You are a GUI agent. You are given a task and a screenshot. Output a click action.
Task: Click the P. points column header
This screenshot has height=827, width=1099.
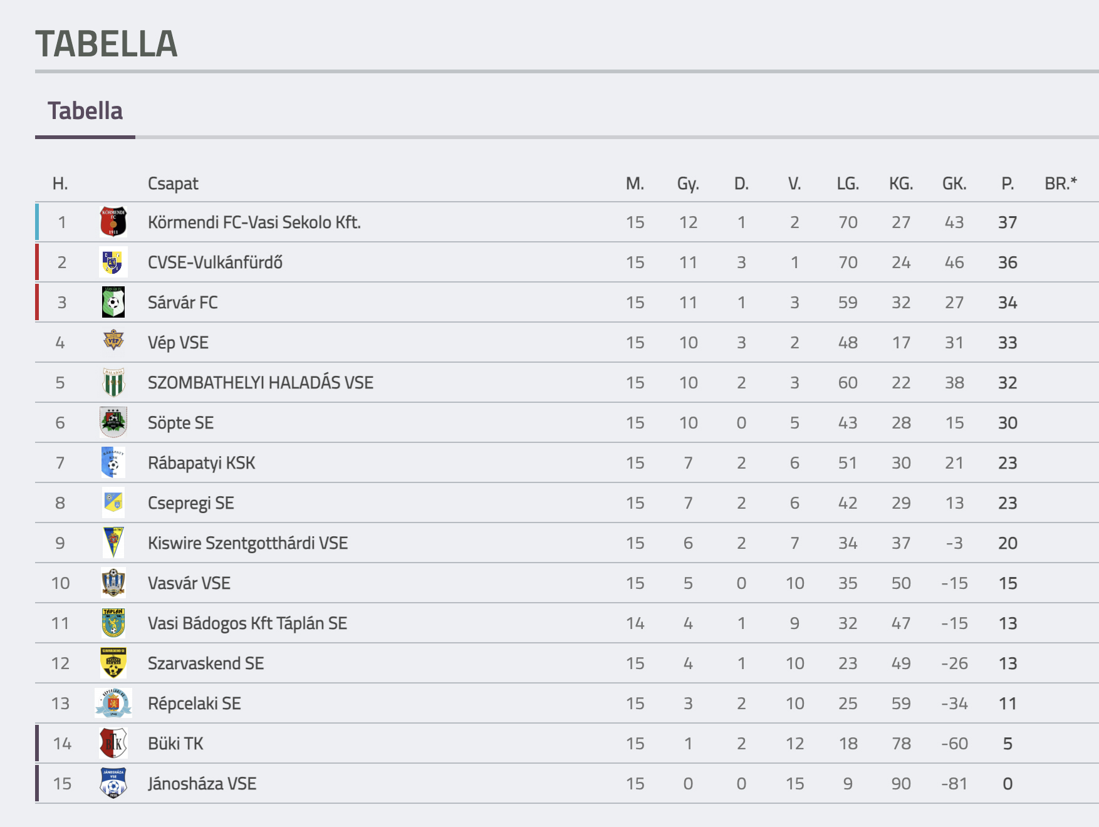pyautogui.click(x=1008, y=184)
